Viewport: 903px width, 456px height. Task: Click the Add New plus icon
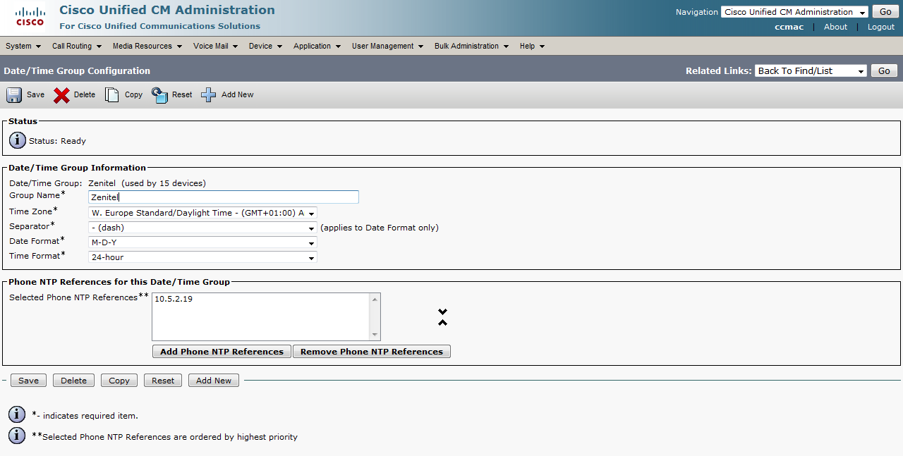click(209, 95)
